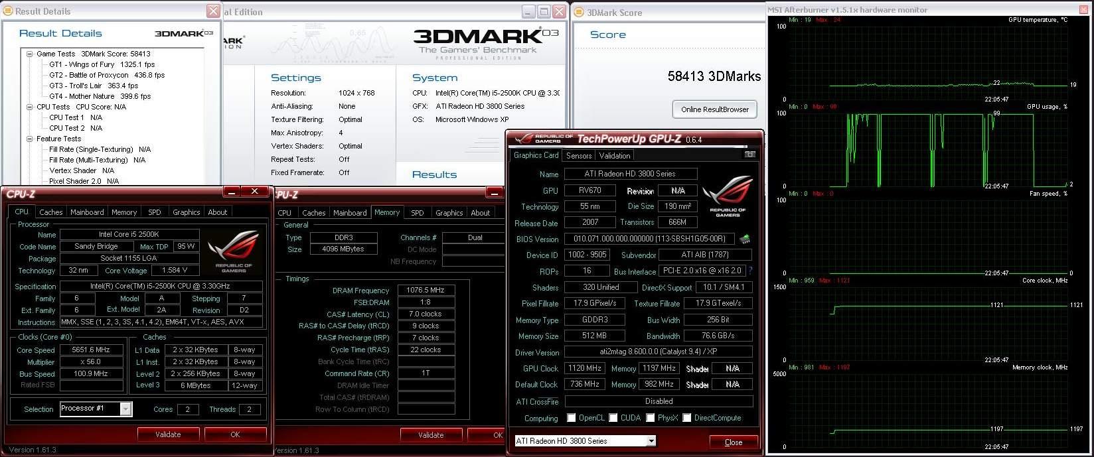Select GT2 - Battle of Proxycon result row
This screenshot has width=1094, height=457.
107,75
